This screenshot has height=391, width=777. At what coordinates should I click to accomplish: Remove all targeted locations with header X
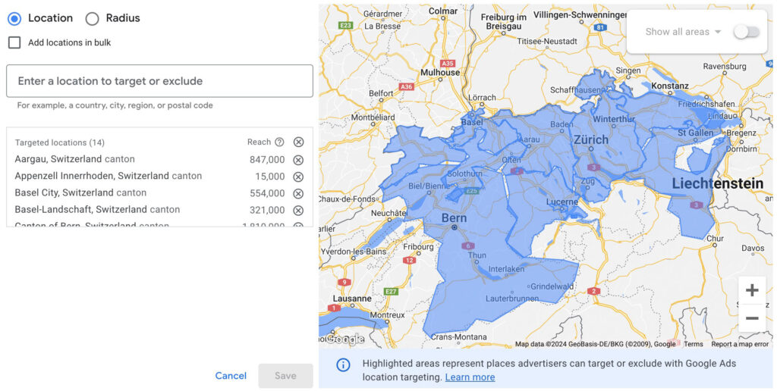tap(298, 142)
